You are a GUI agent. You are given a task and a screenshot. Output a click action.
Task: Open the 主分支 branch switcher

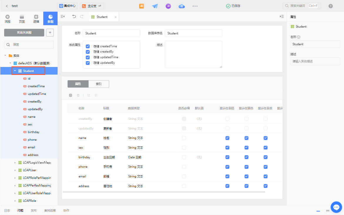point(92,6)
